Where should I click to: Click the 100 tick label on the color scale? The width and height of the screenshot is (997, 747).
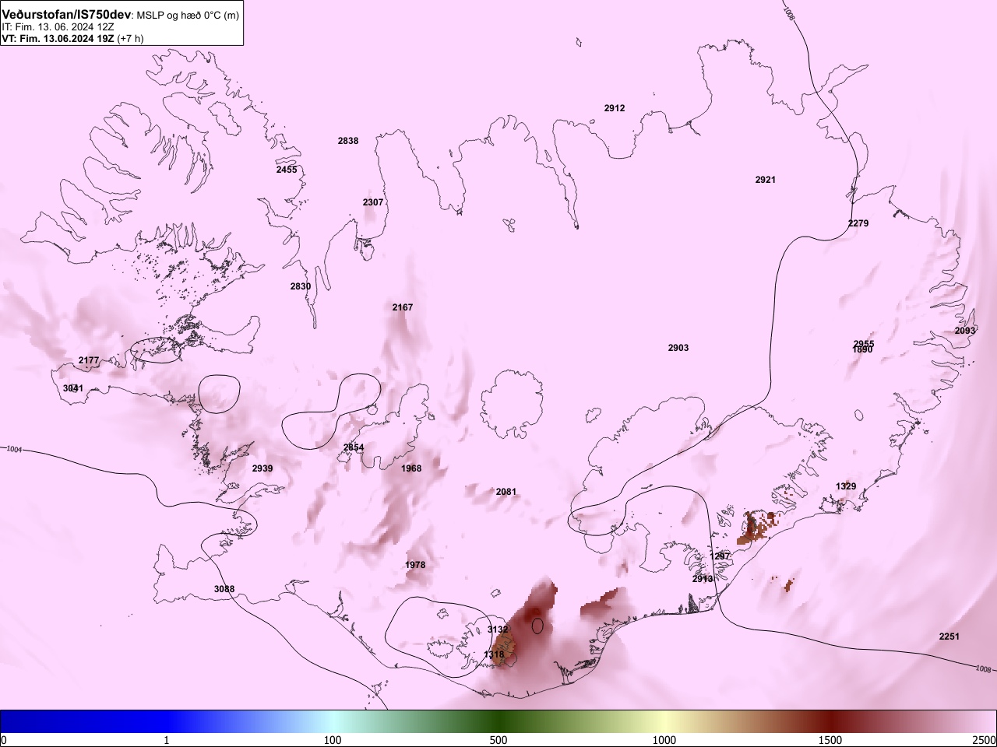333,740
